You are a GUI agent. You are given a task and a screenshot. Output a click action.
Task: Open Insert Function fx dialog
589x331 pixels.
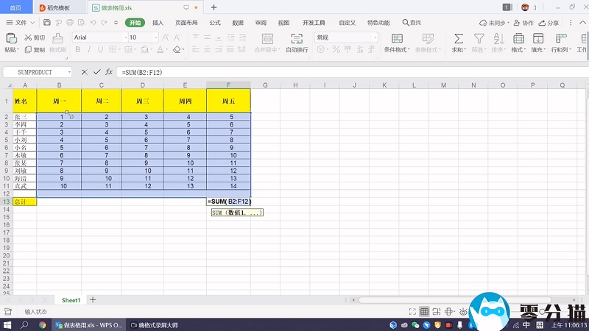pos(108,72)
